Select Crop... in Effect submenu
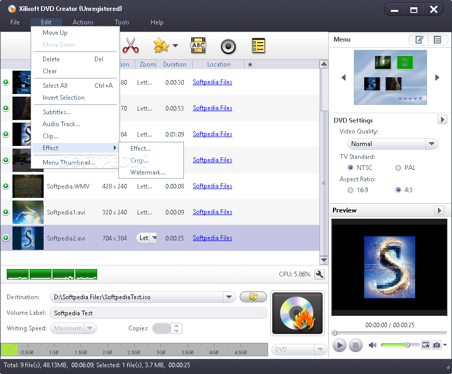The height and width of the screenshot is (374, 452). [x=151, y=160]
